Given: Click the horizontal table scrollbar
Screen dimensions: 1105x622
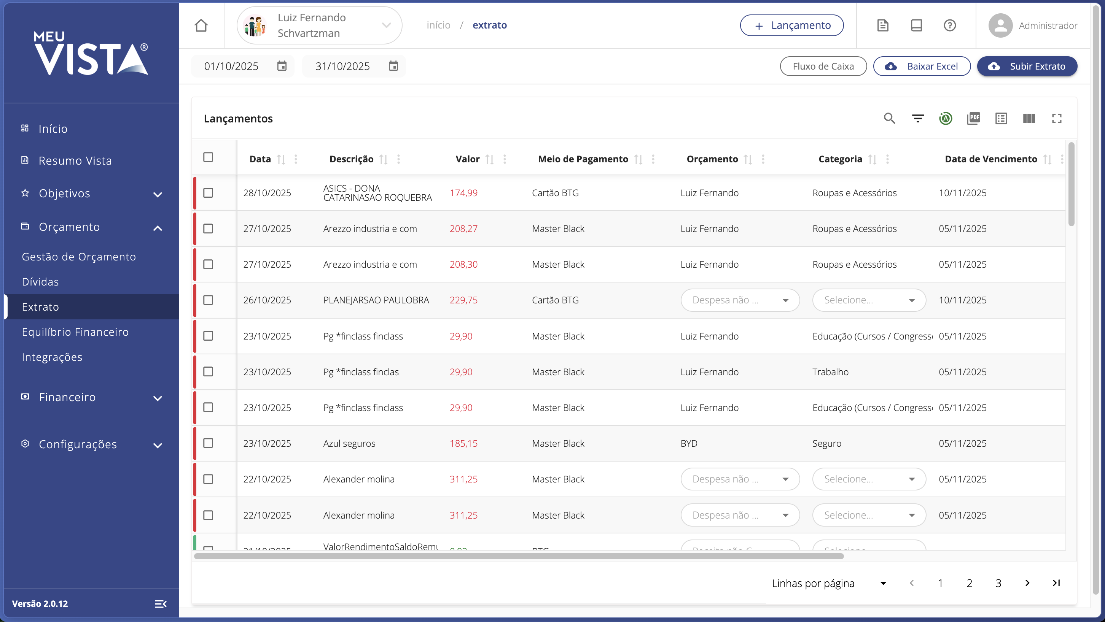Looking at the screenshot, I should tap(518, 556).
